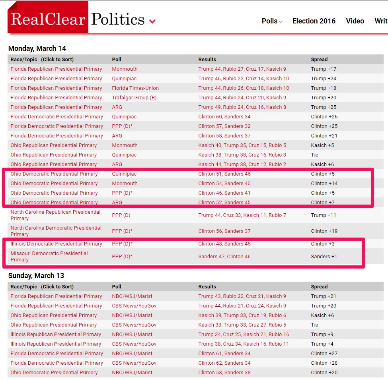Viewport: 388px width, 379px height.
Task: Open Trafalgar Group (R) poll link
Action: pyautogui.click(x=134, y=98)
